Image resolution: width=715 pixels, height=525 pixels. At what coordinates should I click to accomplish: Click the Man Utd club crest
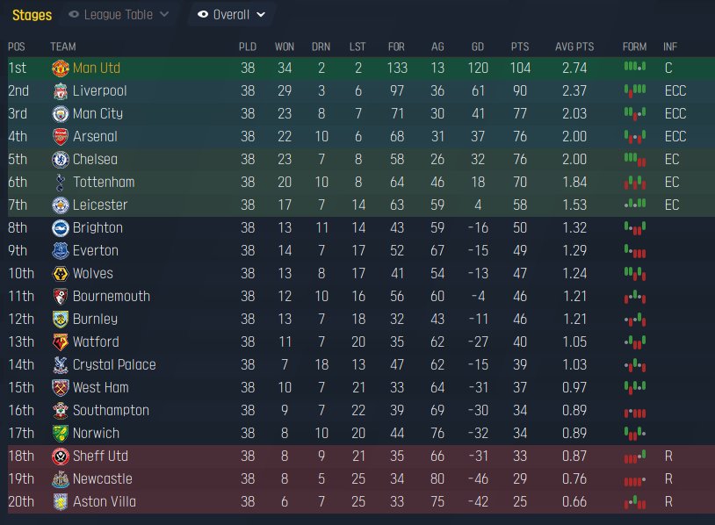61,68
